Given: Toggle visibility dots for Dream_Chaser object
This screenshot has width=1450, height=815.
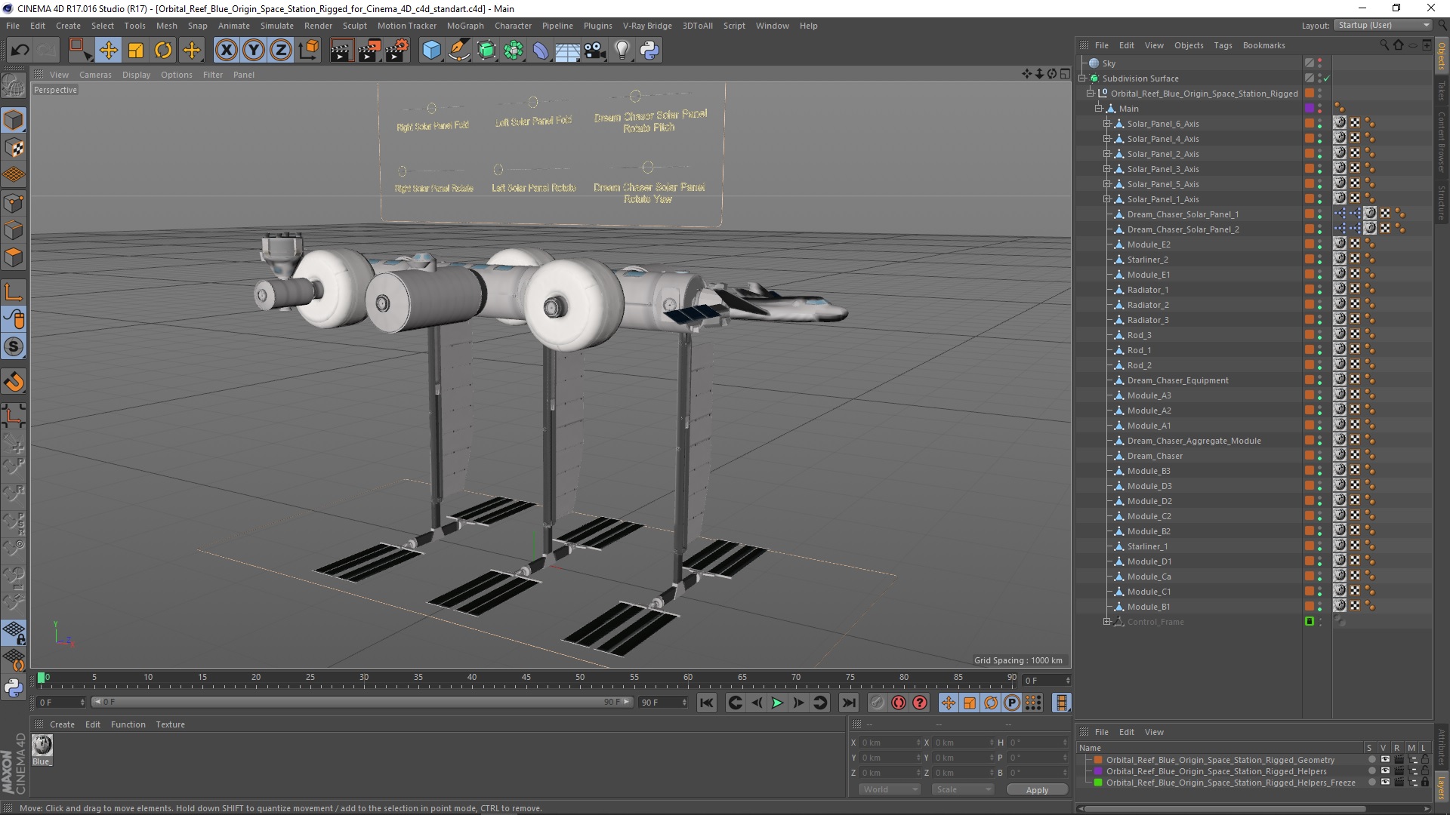Looking at the screenshot, I should tap(1320, 456).
